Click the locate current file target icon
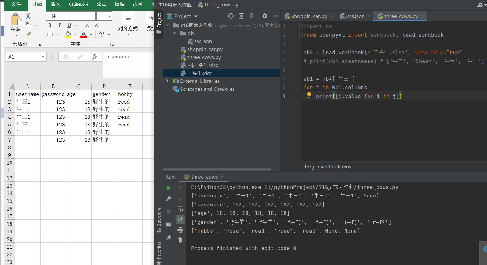Viewport: 487px width, 265px height. [231, 16]
